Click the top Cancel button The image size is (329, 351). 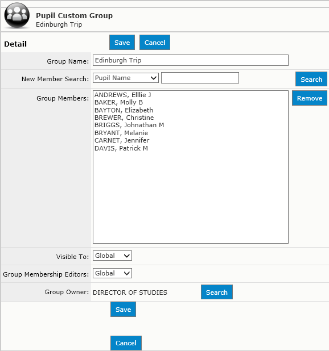[x=155, y=42]
